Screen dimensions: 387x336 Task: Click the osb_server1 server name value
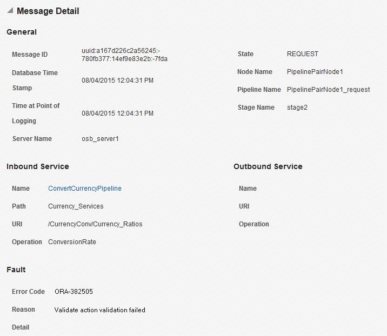100,139
